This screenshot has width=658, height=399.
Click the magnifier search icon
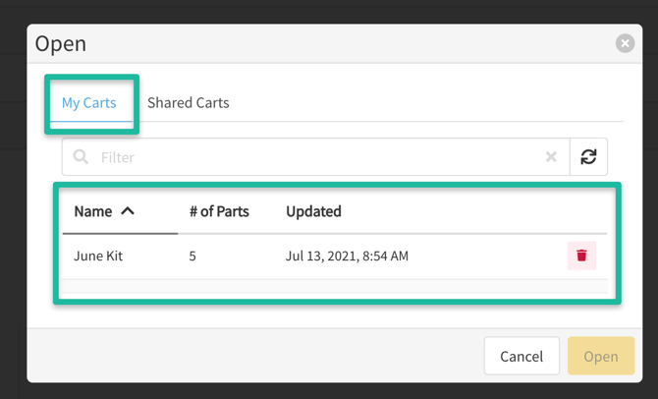[82, 157]
